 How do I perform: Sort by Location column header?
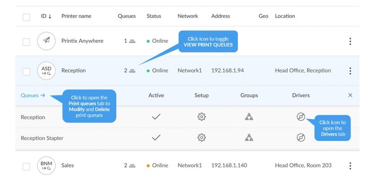285,16
